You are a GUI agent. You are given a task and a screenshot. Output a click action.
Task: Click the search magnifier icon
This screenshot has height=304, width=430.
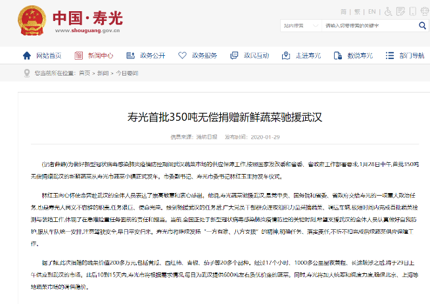[x=421, y=26]
